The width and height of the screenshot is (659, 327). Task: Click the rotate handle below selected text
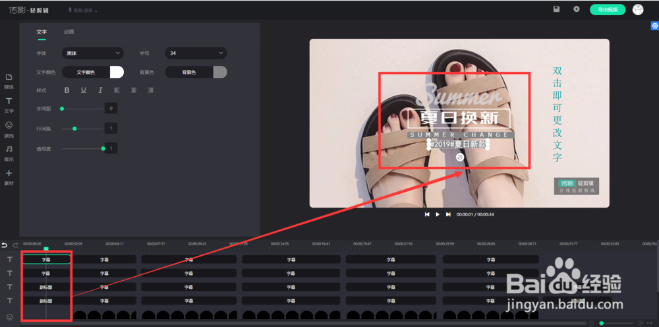pyautogui.click(x=460, y=157)
